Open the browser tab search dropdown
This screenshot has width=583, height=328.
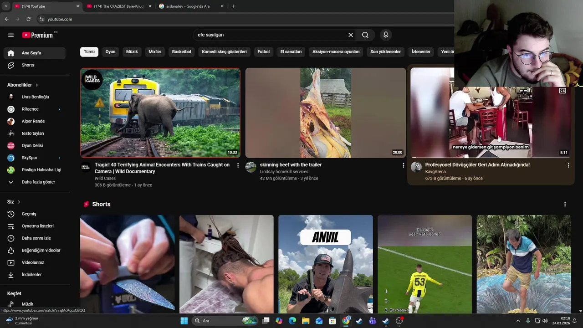click(x=5, y=6)
